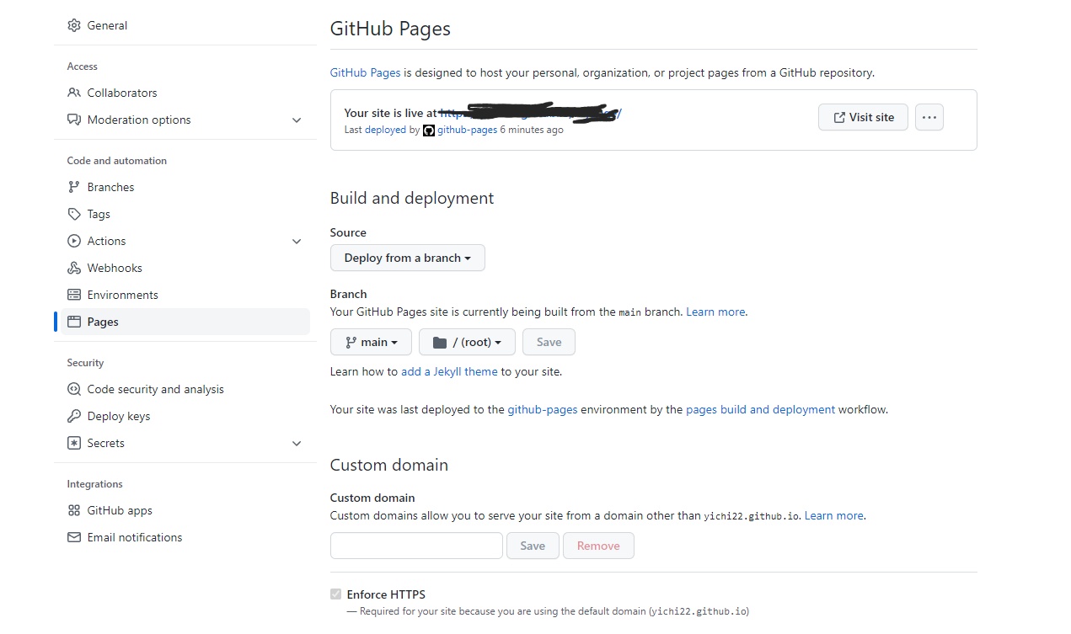
Task: Click the Remove custom domain button
Action: tap(598, 546)
